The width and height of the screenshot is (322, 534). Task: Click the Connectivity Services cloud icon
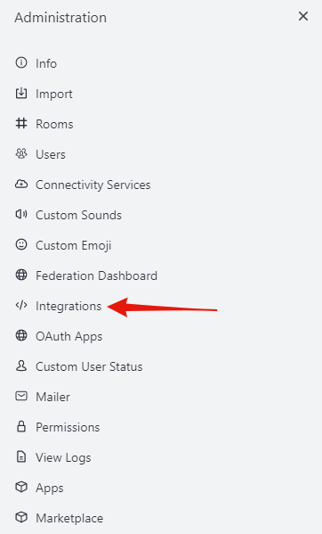click(x=21, y=185)
